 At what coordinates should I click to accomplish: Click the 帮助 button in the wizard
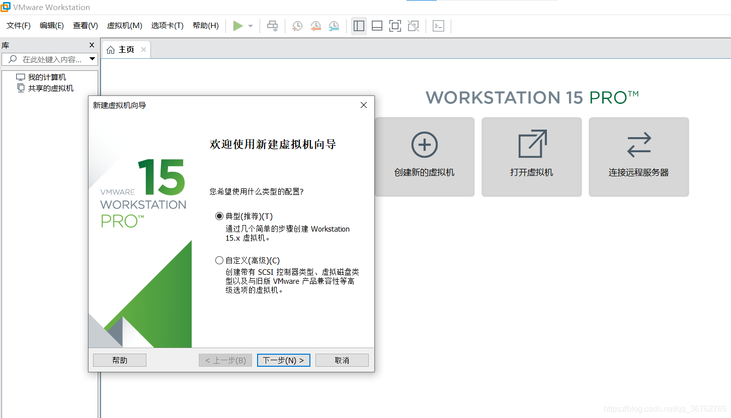click(x=120, y=360)
